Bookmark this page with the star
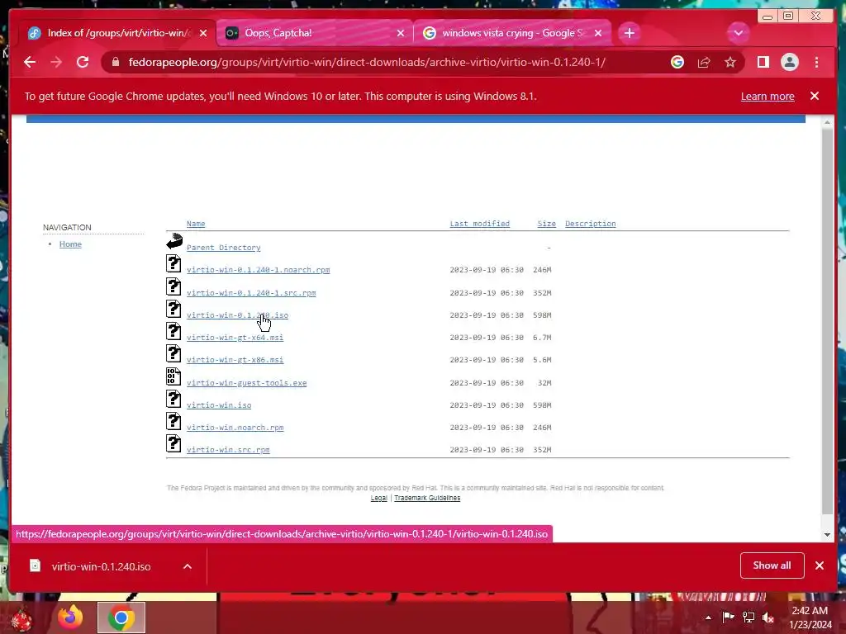This screenshot has height=634, width=846. 730,62
